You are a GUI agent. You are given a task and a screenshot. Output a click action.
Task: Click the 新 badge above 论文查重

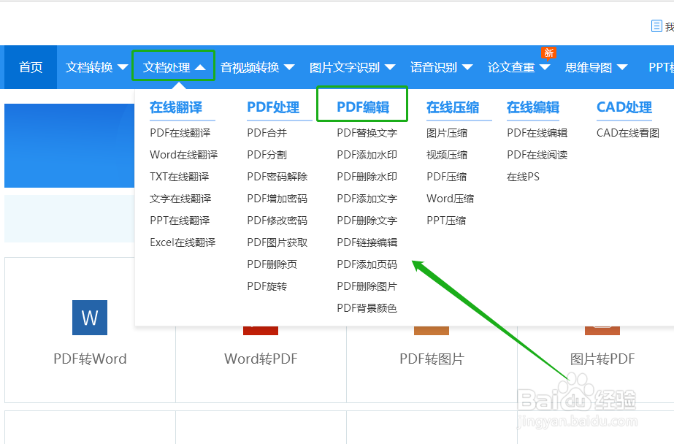548,53
